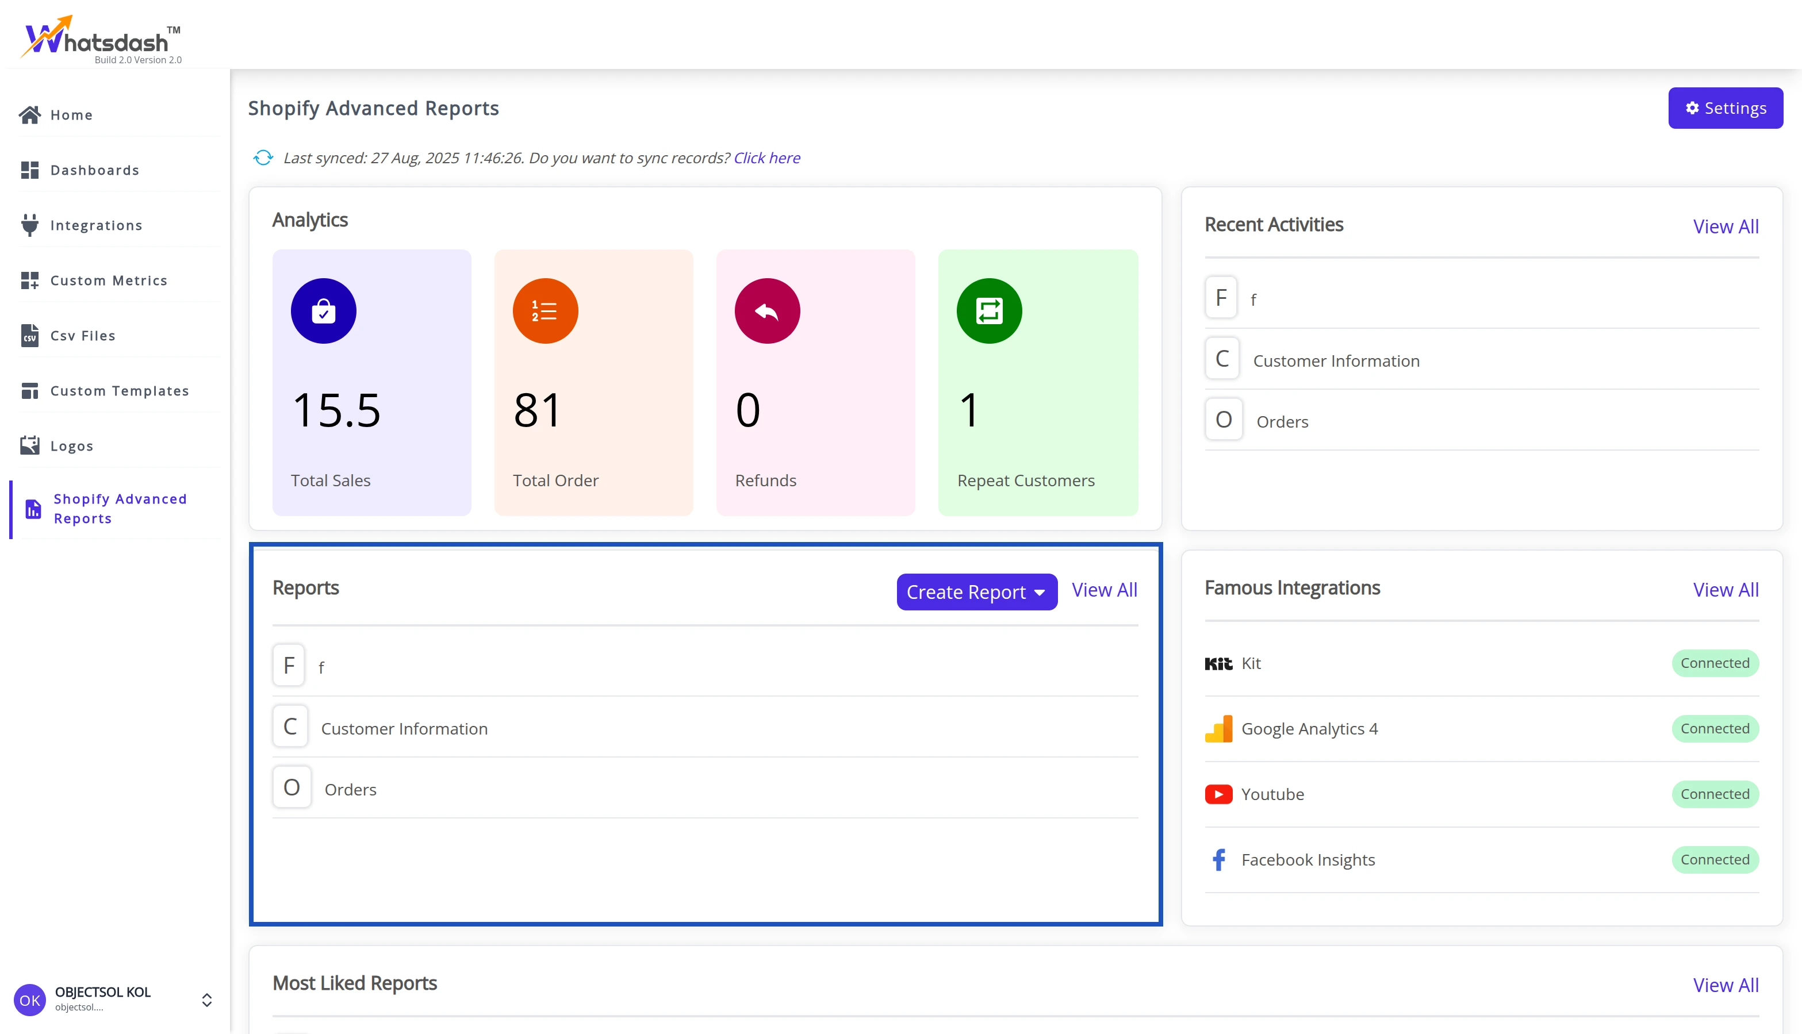Click Kit's Connected status badge
Image resolution: width=1802 pixels, height=1034 pixels.
[x=1715, y=663]
